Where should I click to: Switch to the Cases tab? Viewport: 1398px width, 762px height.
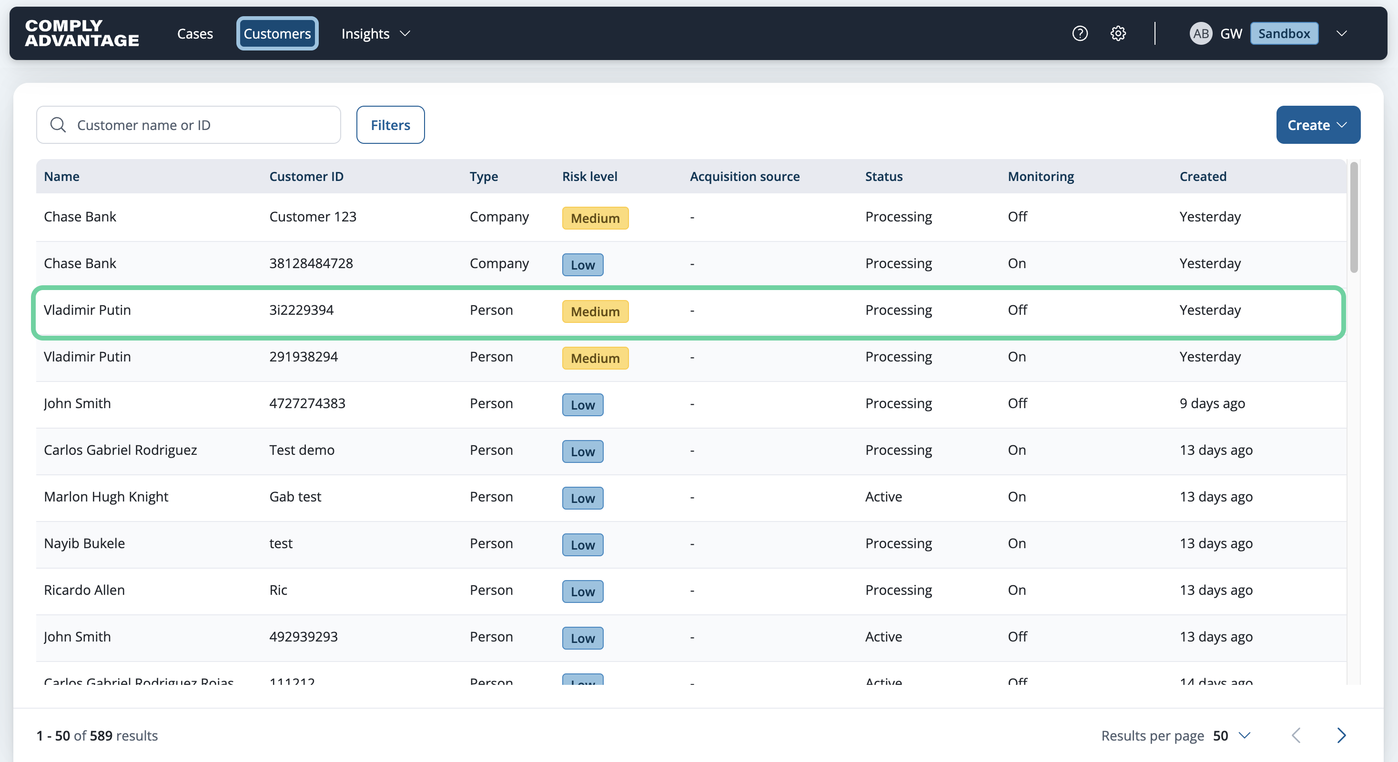click(195, 34)
